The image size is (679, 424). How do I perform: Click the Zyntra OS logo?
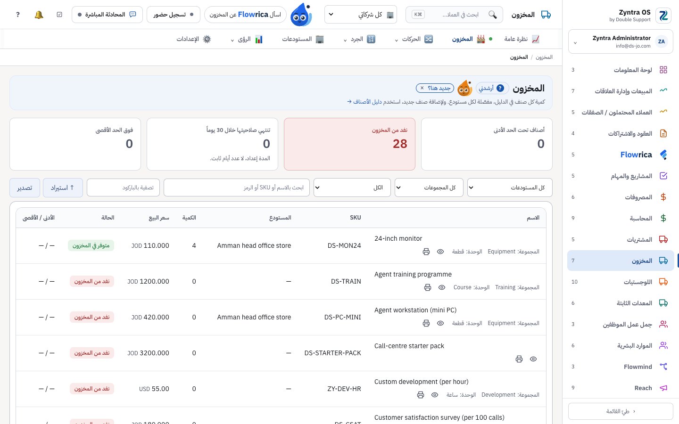pos(663,16)
